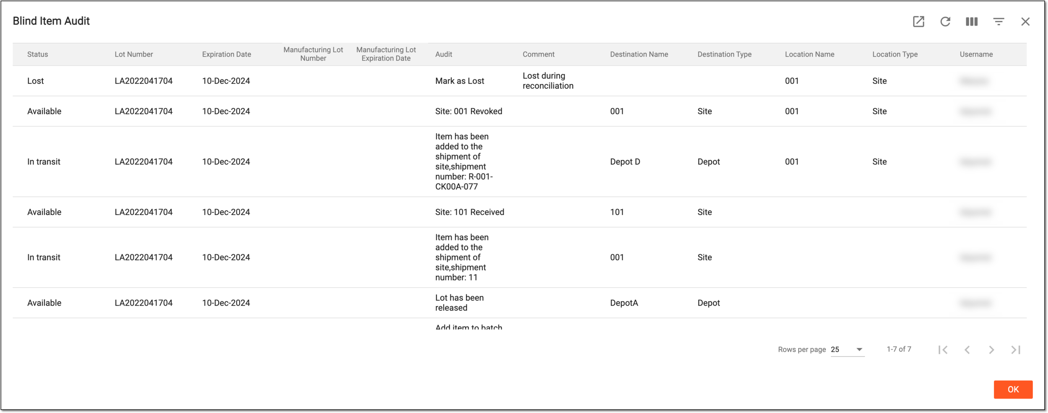This screenshot has width=1048, height=413.
Task: Click the Audit column header
Action: tap(444, 54)
